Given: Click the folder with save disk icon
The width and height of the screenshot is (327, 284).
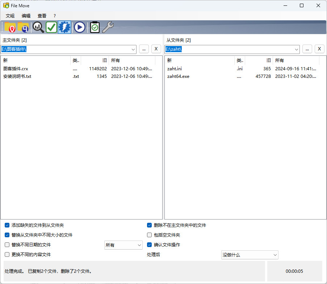Looking at the screenshot, I should [x=23, y=27].
